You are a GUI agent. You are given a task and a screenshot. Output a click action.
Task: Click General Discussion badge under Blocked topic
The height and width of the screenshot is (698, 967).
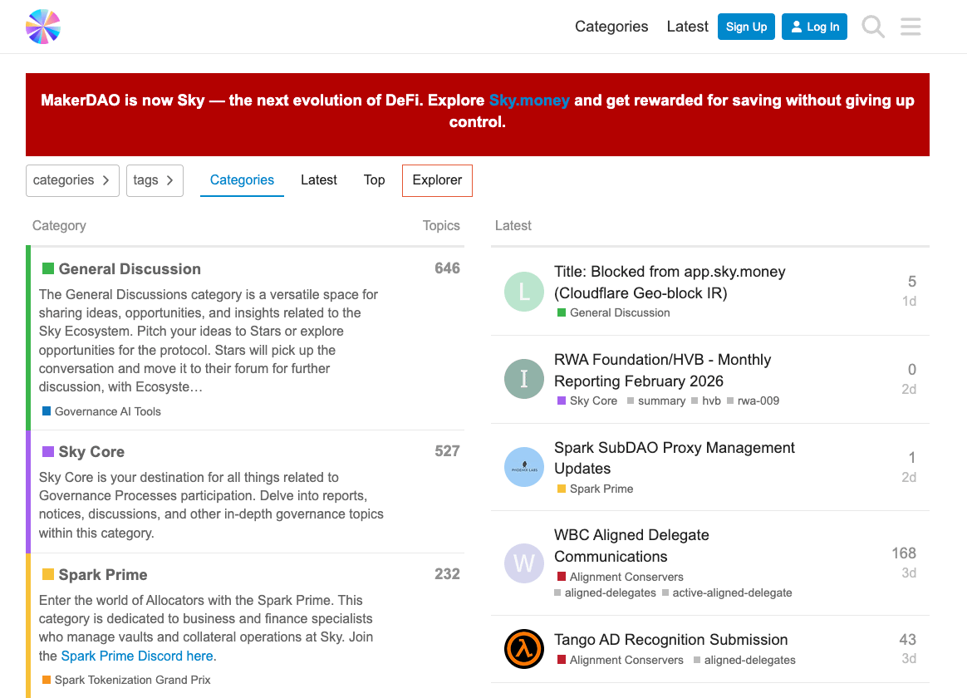pos(614,312)
